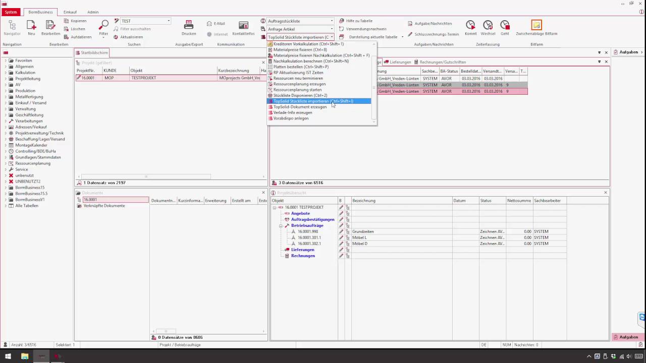This screenshot has height=363, width=646.
Task: Open the Filter magnifier tool
Action: coord(103,28)
